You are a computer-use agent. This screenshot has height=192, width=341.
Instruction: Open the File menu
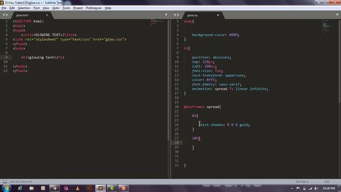point(4,8)
